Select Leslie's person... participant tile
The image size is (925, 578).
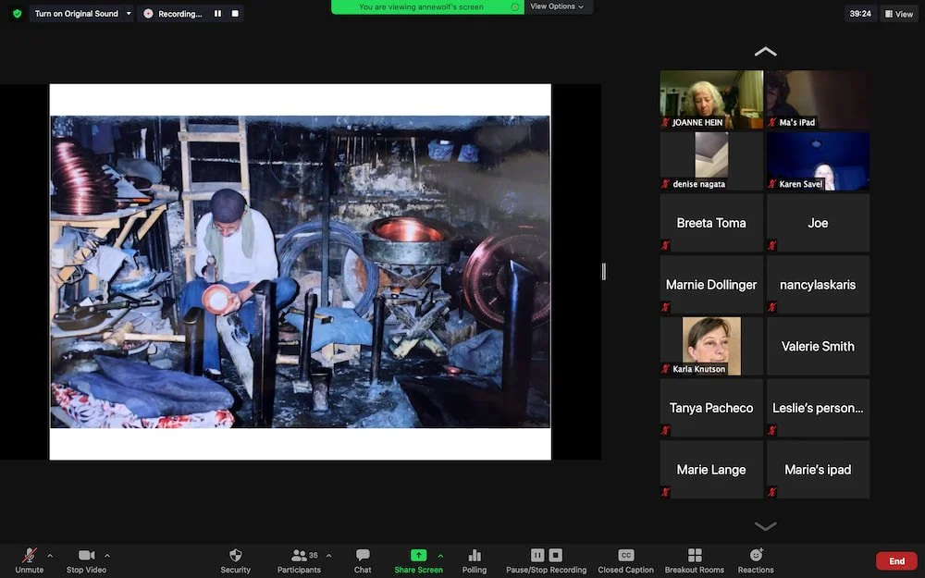[x=818, y=408]
